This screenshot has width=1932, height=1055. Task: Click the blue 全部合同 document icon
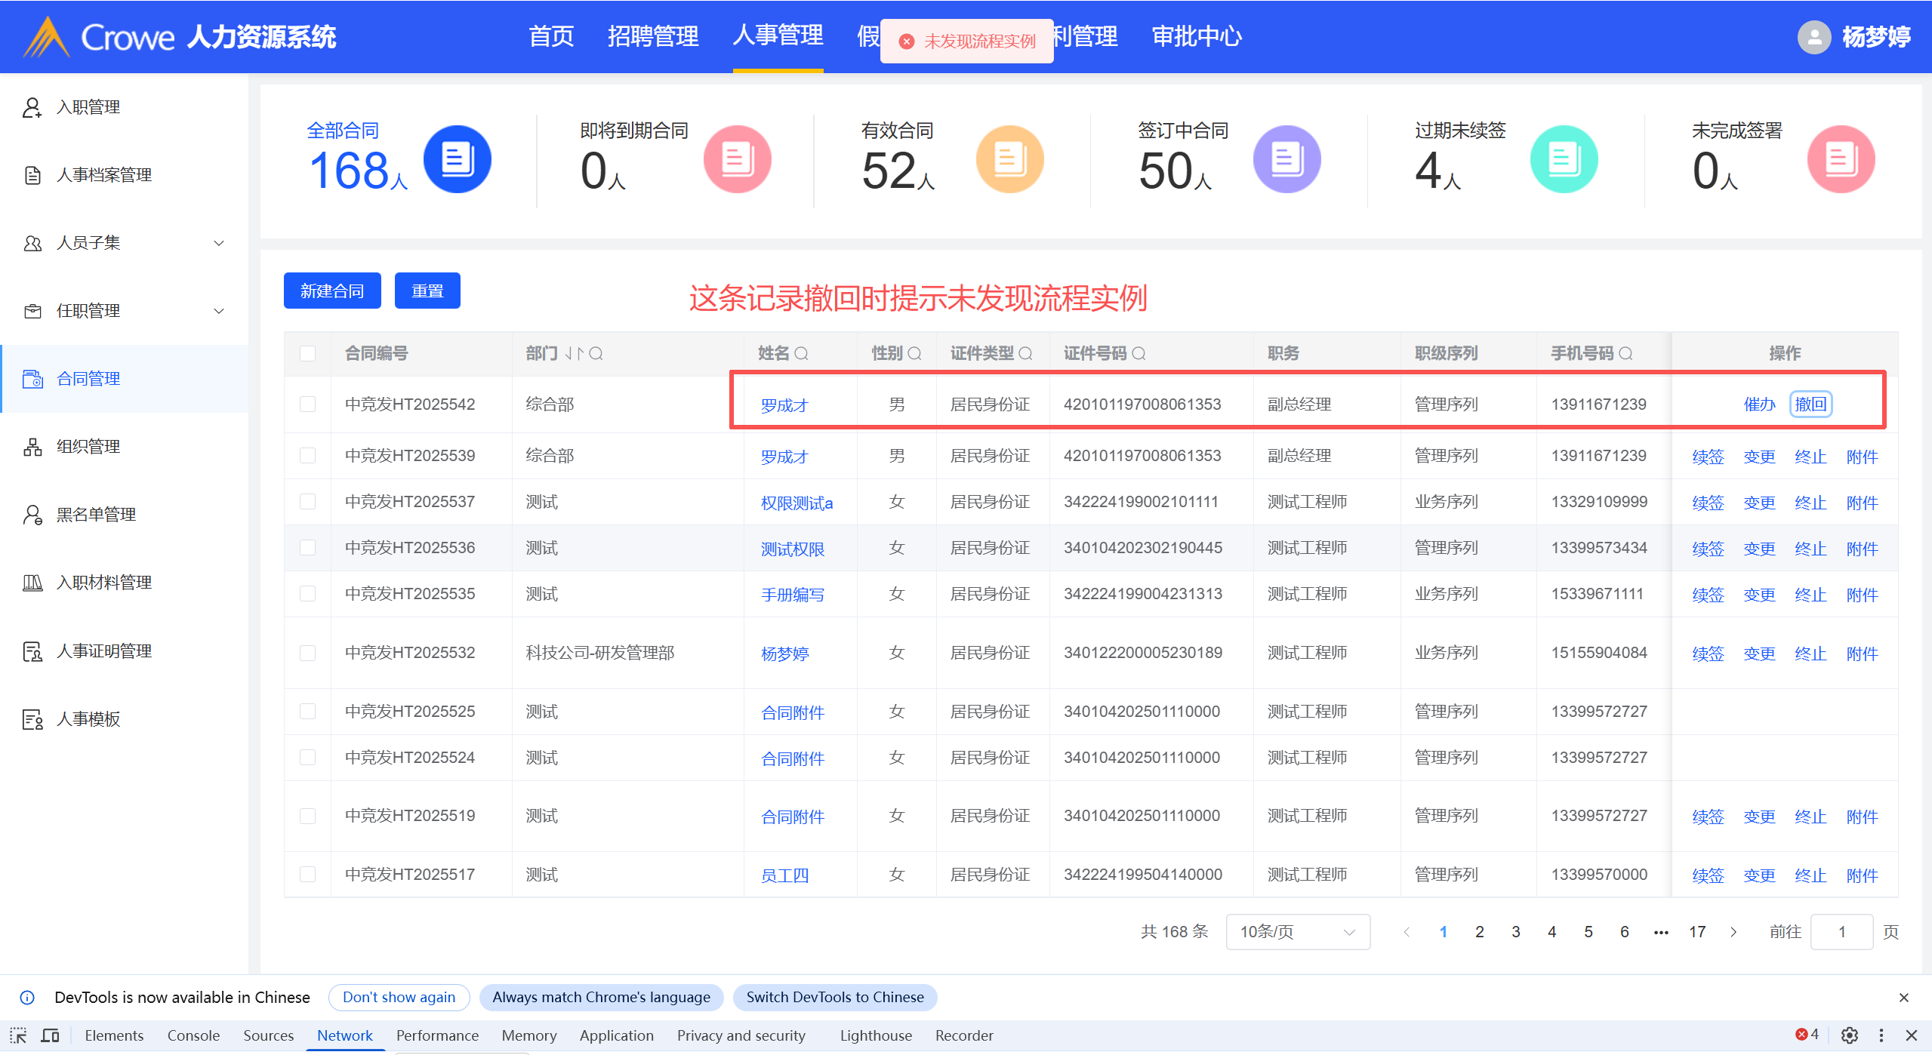(x=457, y=159)
